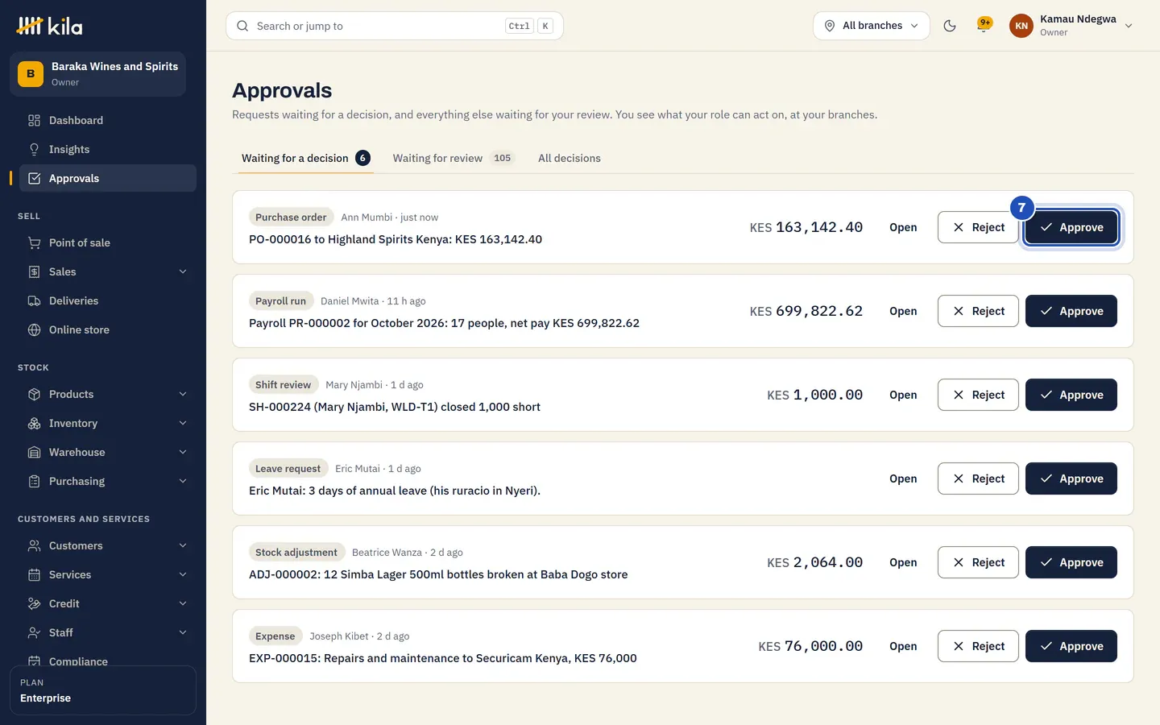Select the Baraka Wines and Spirits organization card

pyautogui.click(x=98, y=74)
